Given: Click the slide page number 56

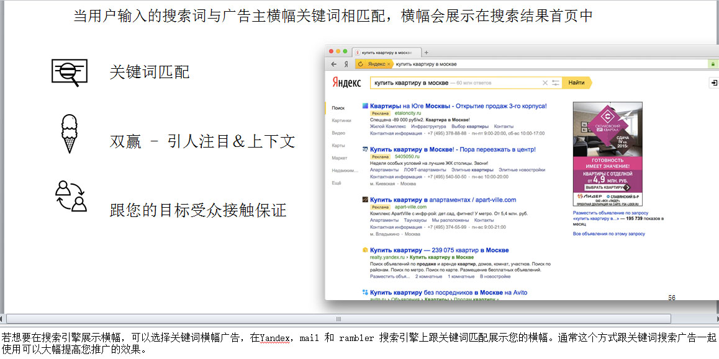Looking at the screenshot, I should pyautogui.click(x=672, y=298).
